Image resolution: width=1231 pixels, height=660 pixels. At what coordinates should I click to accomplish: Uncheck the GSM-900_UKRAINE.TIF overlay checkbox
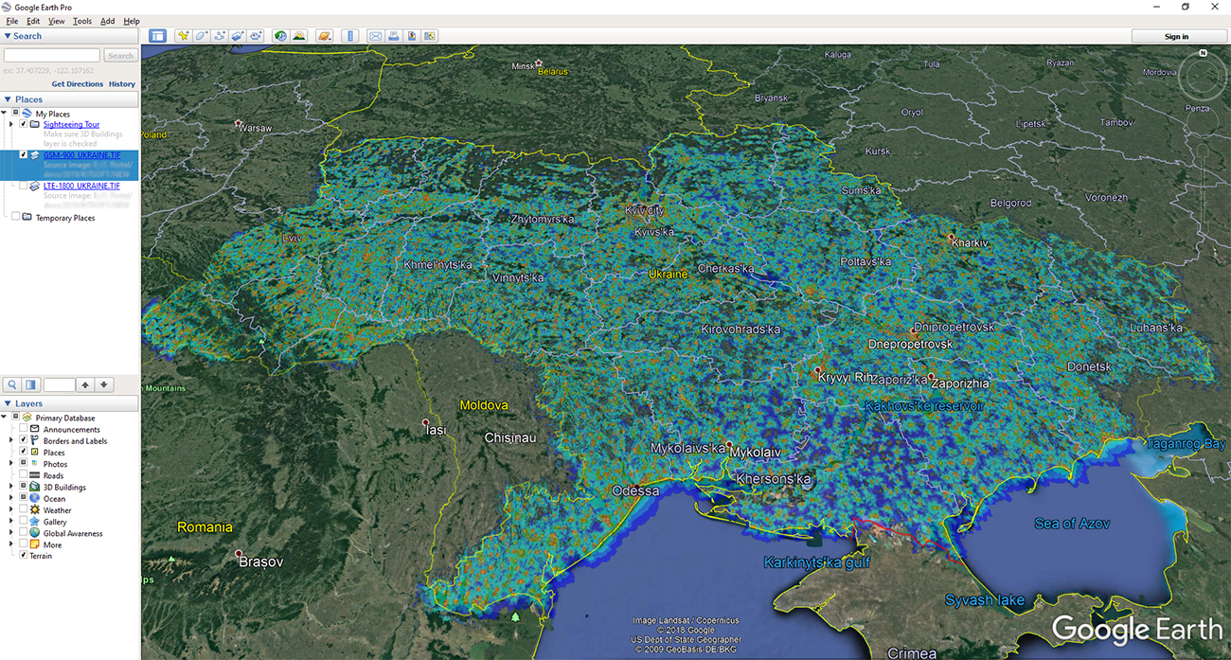[24, 154]
